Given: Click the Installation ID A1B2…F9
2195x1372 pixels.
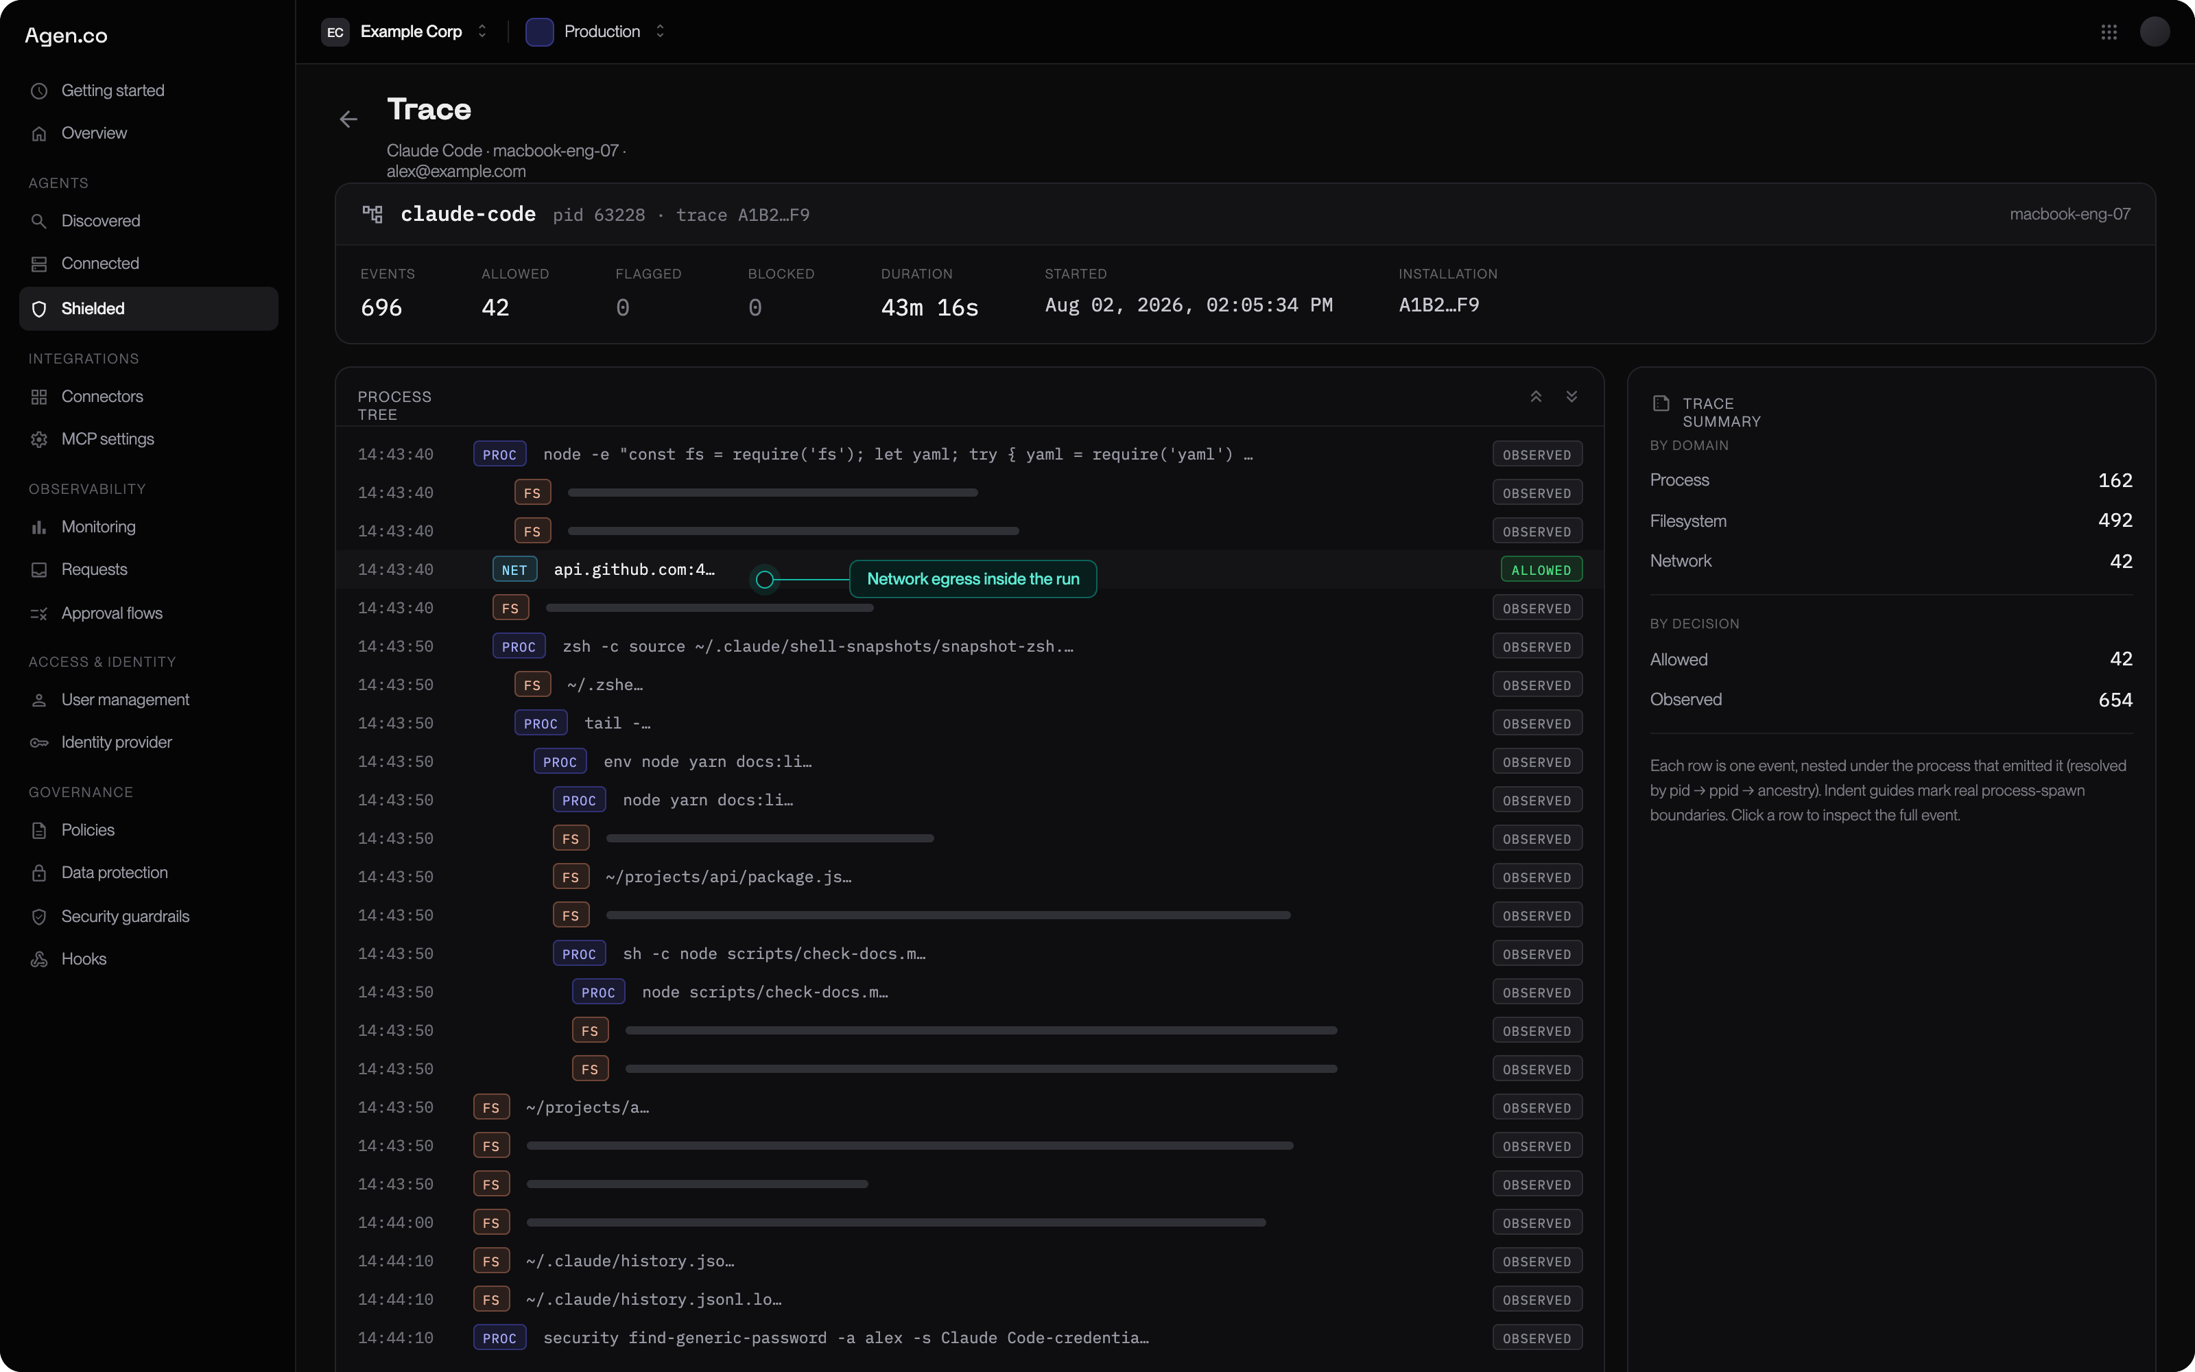Looking at the screenshot, I should coord(1438,305).
